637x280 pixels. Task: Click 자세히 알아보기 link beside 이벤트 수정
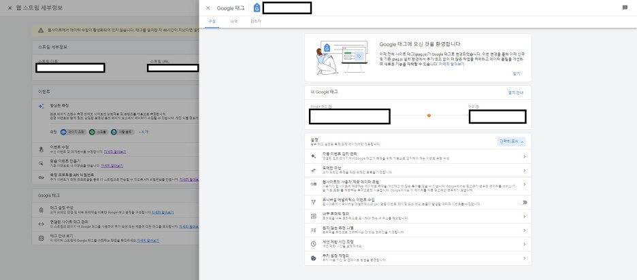tap(115, 152)
